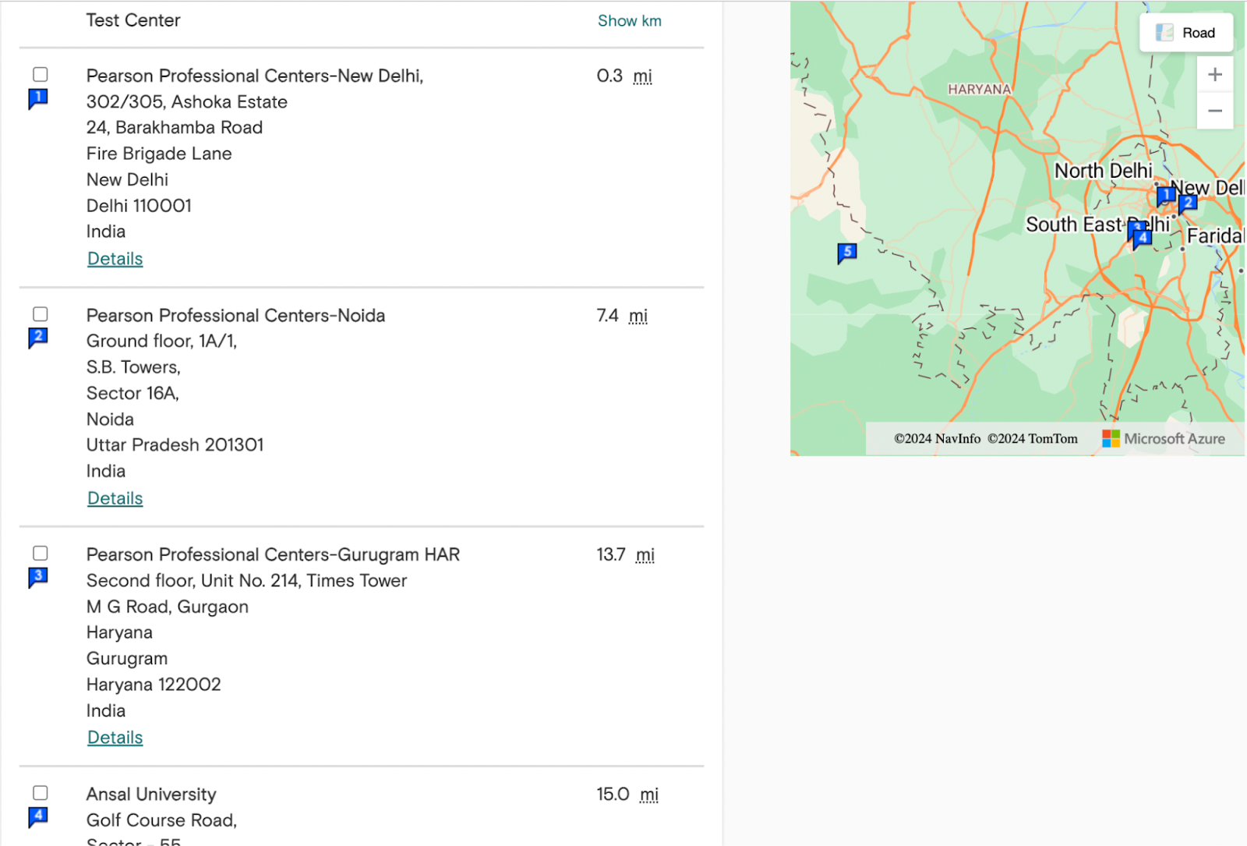Switch distances with Show km link
This screenshot has height=846, width=1247.
click(x=630, y=21)
